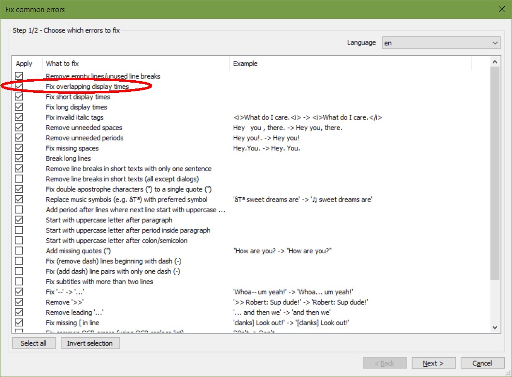Enable uppercase after period inside paragraph
Viewport: 512px width, 377px height.
[19, 231]
